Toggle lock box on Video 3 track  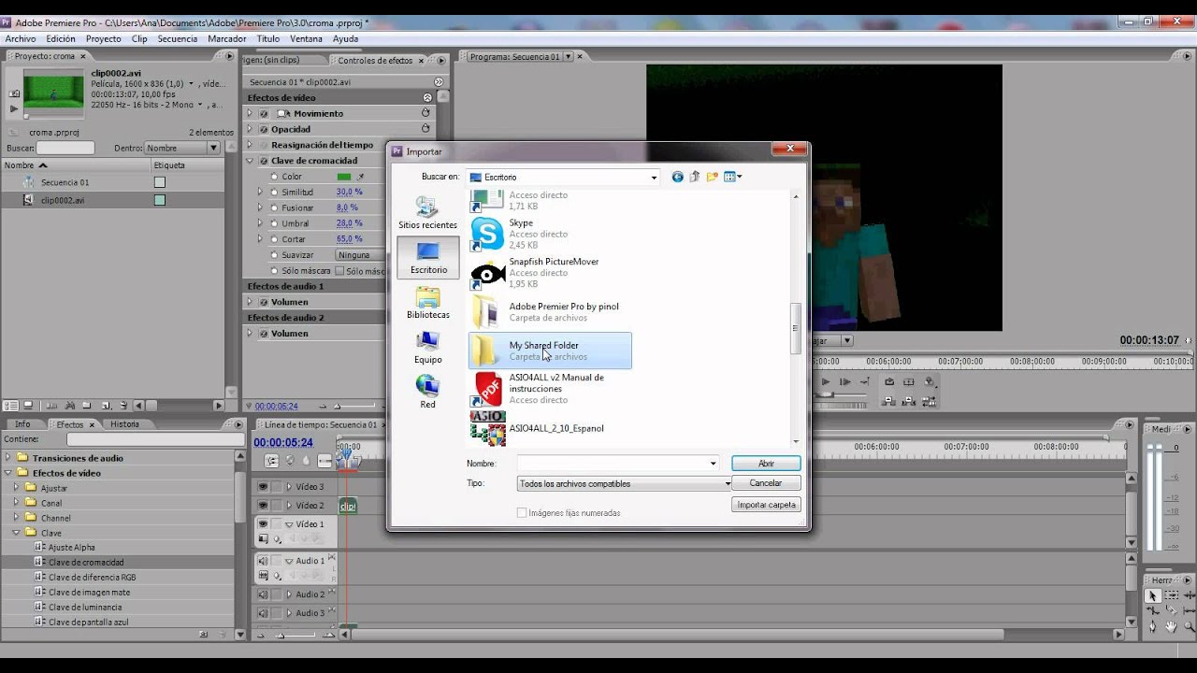point(277,486)
